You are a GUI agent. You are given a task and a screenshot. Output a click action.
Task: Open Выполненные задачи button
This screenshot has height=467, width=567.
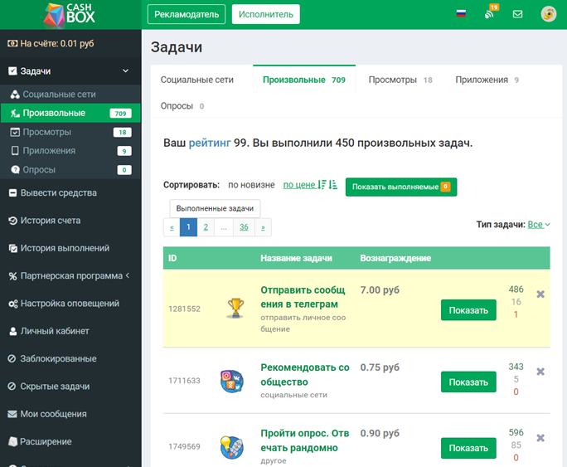click(x=216, y=208)
